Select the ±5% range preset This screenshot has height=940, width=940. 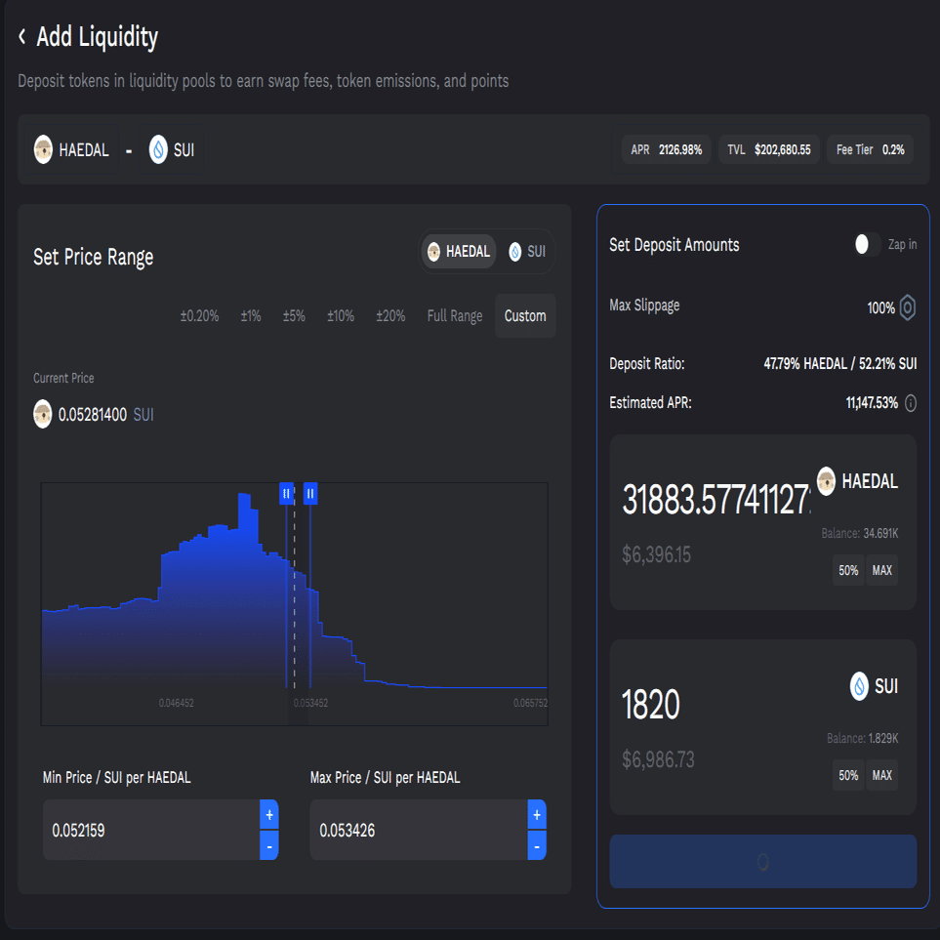coord(294,316)
